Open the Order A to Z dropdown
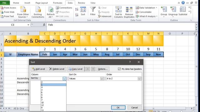Screen dimensions: 200x112 [x=139, y=79]
